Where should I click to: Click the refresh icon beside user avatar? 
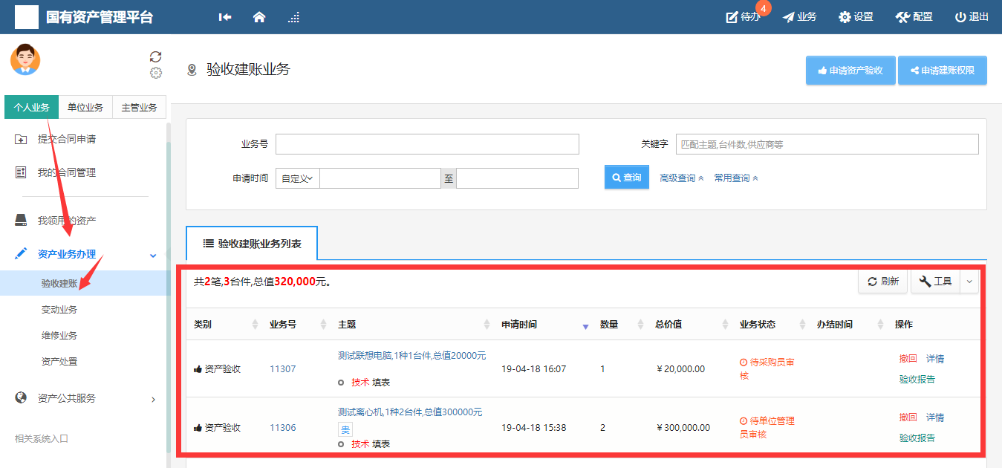click(x=155, y=56)
